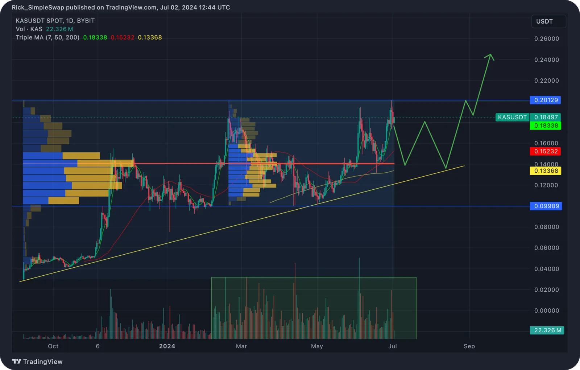
Task: Click the 0.04000 price scale label
Action: pyautogui.click(x=547, y=269)
